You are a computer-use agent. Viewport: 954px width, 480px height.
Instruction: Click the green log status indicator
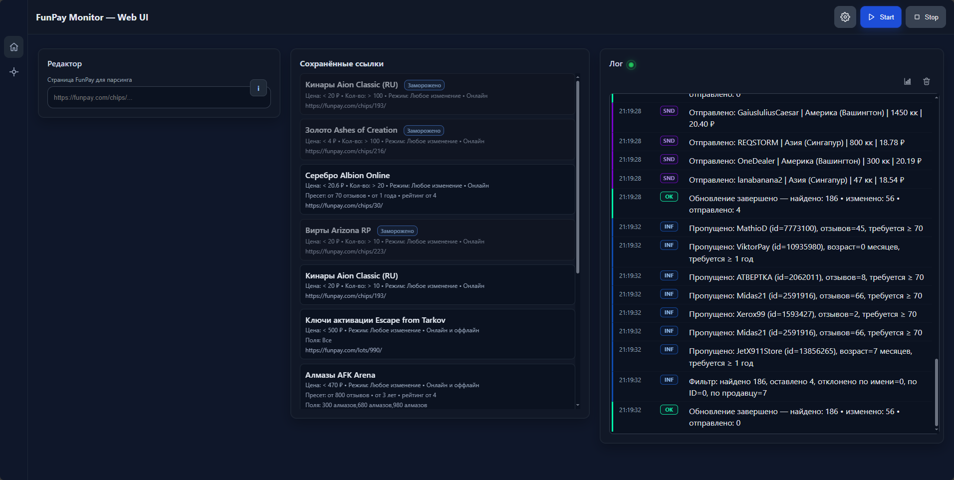tap(631, 64)
